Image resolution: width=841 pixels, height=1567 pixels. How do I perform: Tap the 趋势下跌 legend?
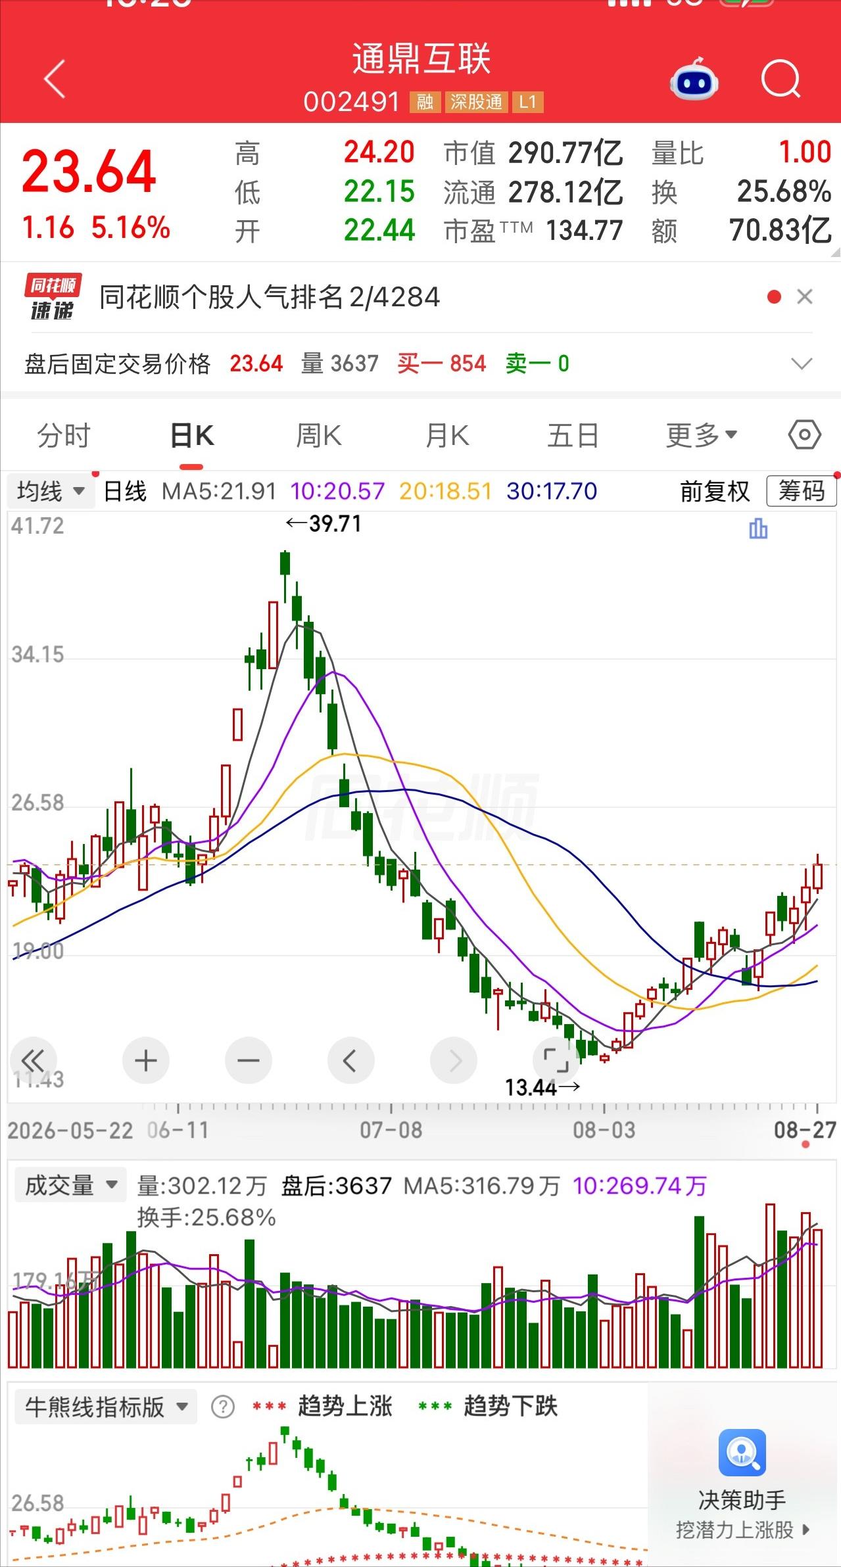tap(488, 1406)
